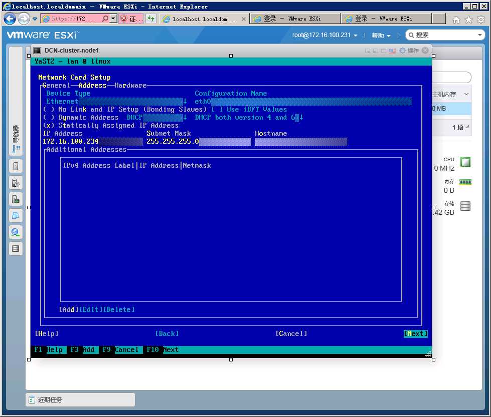Click the empty Hostname field
Screen dimensions: 491x417
301,141
